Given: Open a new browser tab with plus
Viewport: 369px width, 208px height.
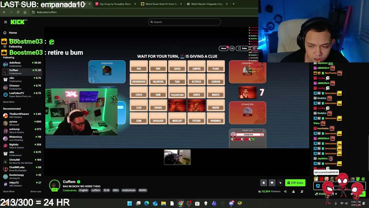Looking at the screenshot, I should click(234, 4).
